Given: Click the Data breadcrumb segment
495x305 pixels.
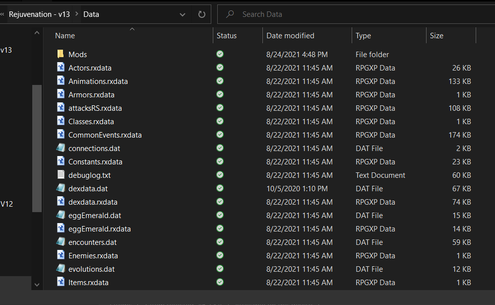Looking at the screenshot, I should pyautogui.click(x=91, y=14).
